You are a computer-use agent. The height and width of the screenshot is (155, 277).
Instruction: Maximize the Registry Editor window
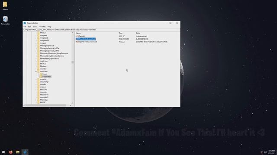tap(170, 23)
